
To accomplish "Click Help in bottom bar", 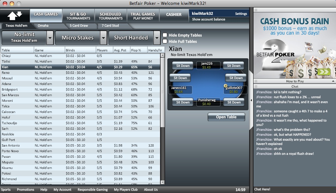I will click(44, 190).
